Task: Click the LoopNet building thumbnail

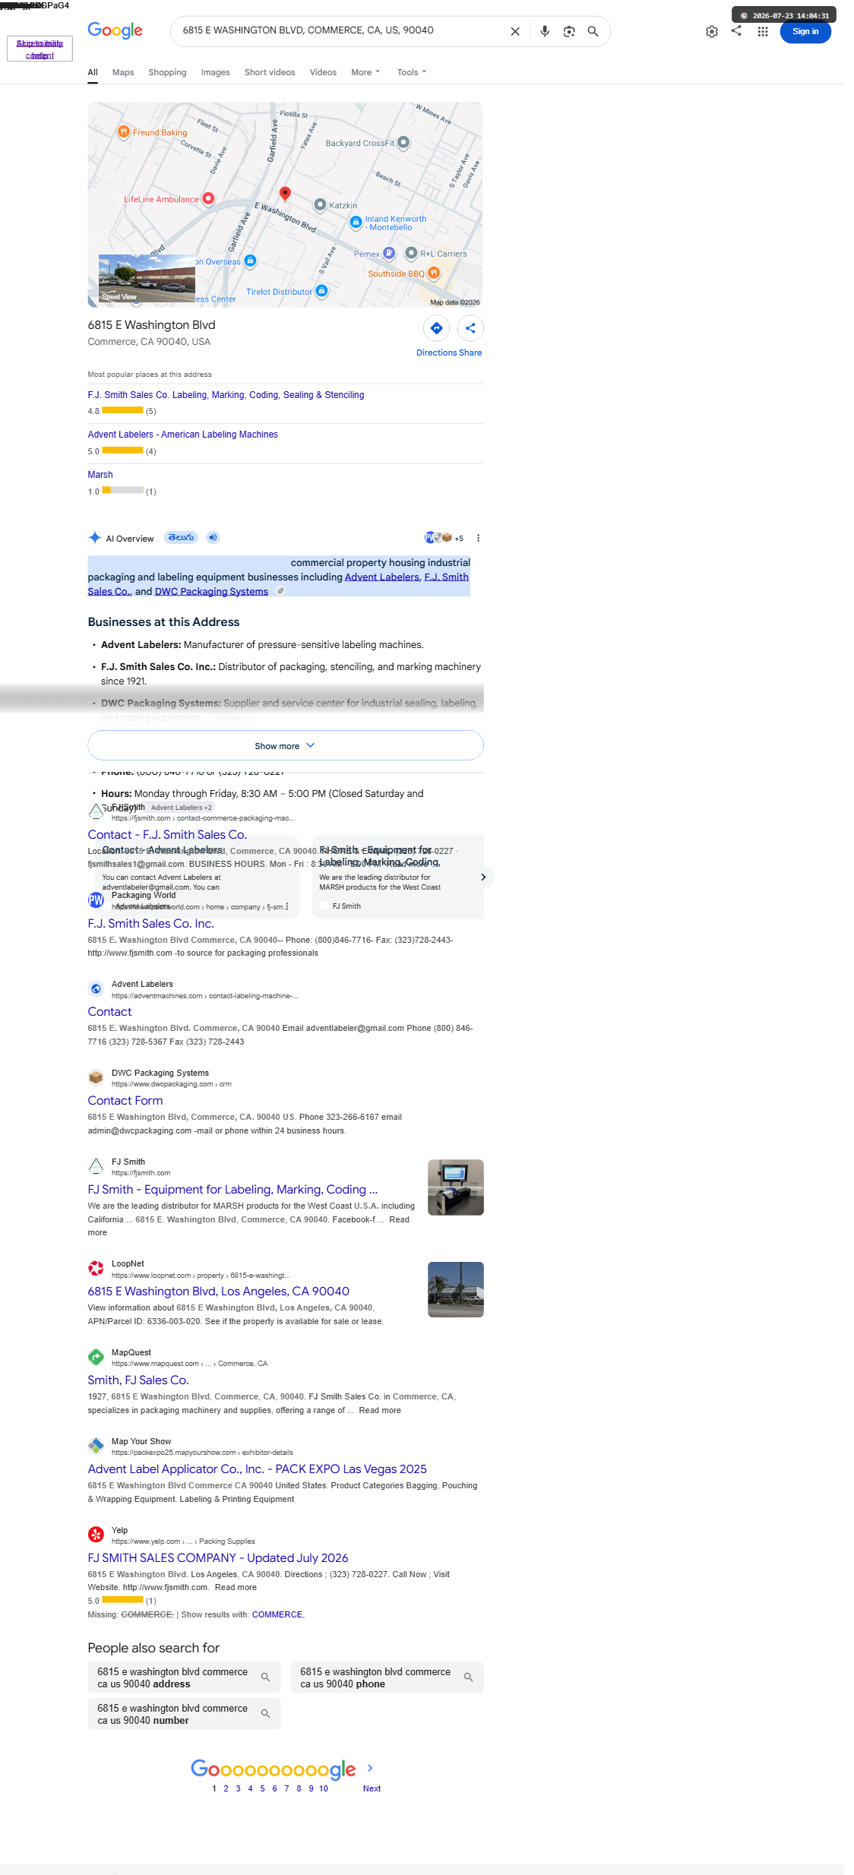Action: 456,1289
